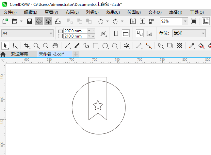This screenshot has height=155, width=211.
Task: Toggle full-screen preview icon
Action: [193, 21]
